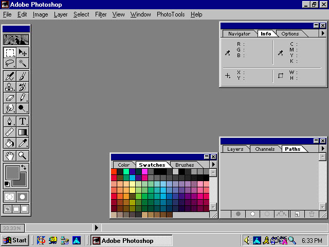Open first color readout eyedropper options
This screenshot has width=329, height=247.
point(228,53)
